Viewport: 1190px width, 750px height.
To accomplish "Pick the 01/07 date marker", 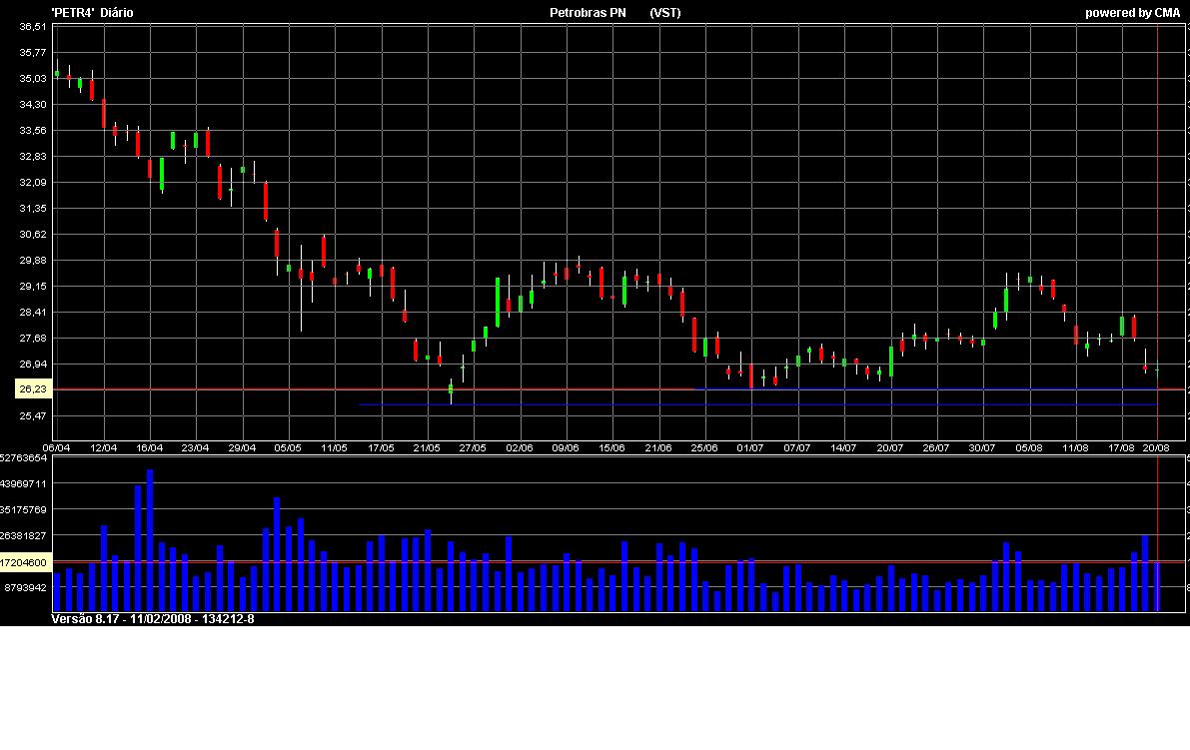I will click(750, 448).
